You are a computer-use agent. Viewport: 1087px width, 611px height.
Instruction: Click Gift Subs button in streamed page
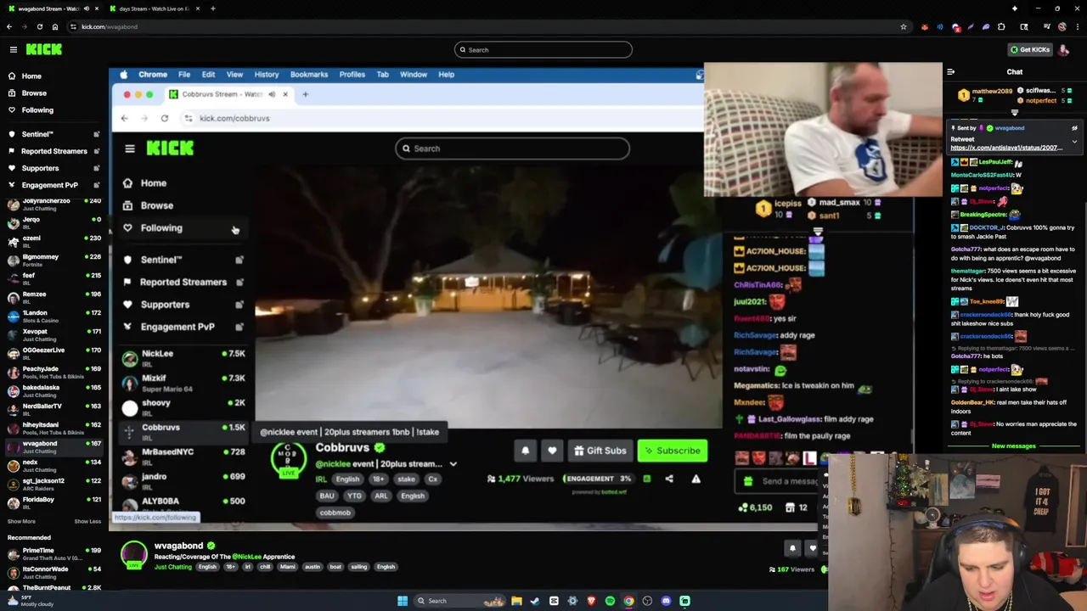point(600,451)
